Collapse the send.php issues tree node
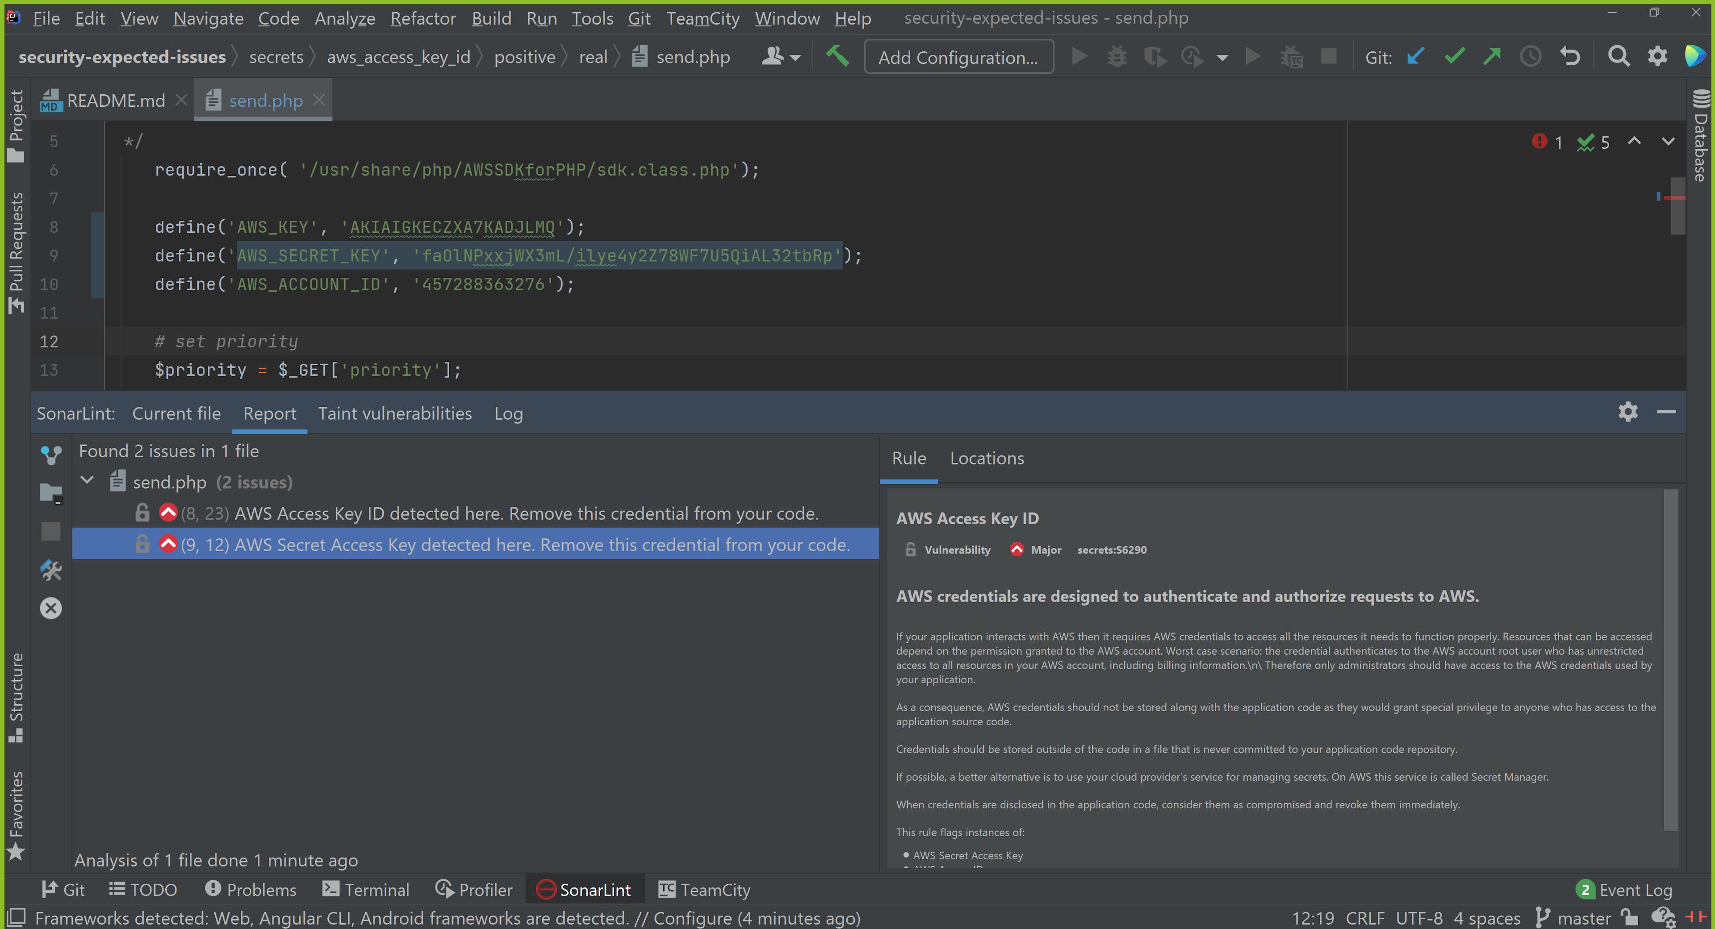 pos(87,481)
